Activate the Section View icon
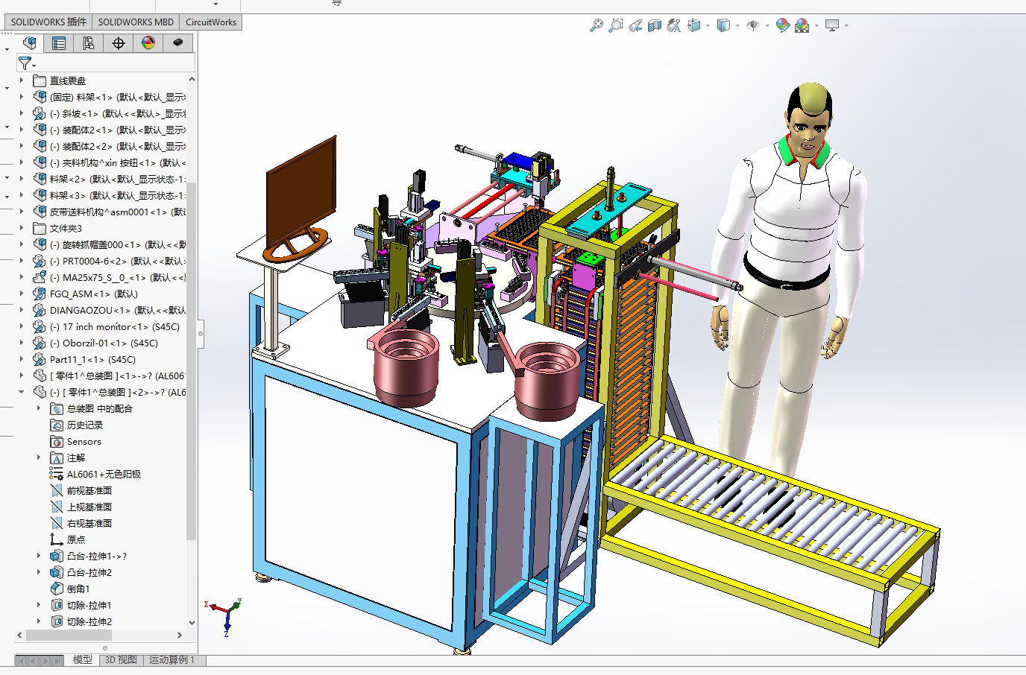 655,25
